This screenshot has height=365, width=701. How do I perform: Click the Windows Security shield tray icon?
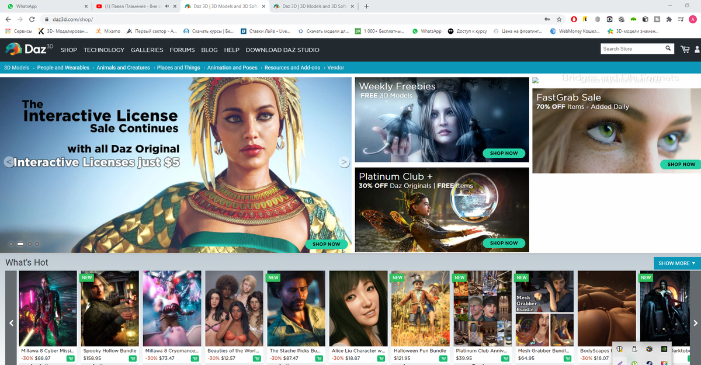620,349
